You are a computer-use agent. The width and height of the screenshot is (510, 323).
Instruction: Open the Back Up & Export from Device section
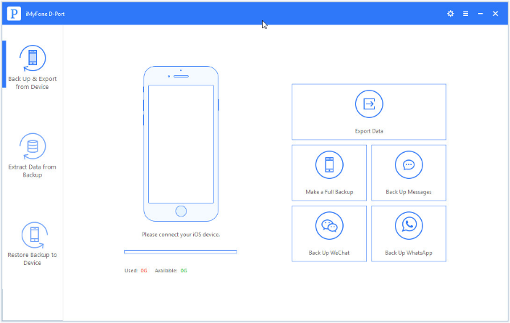tap(33, 67)
